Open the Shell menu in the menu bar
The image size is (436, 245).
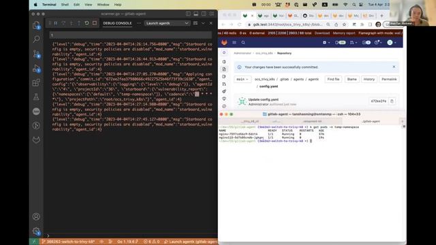(x=65, y=5)
